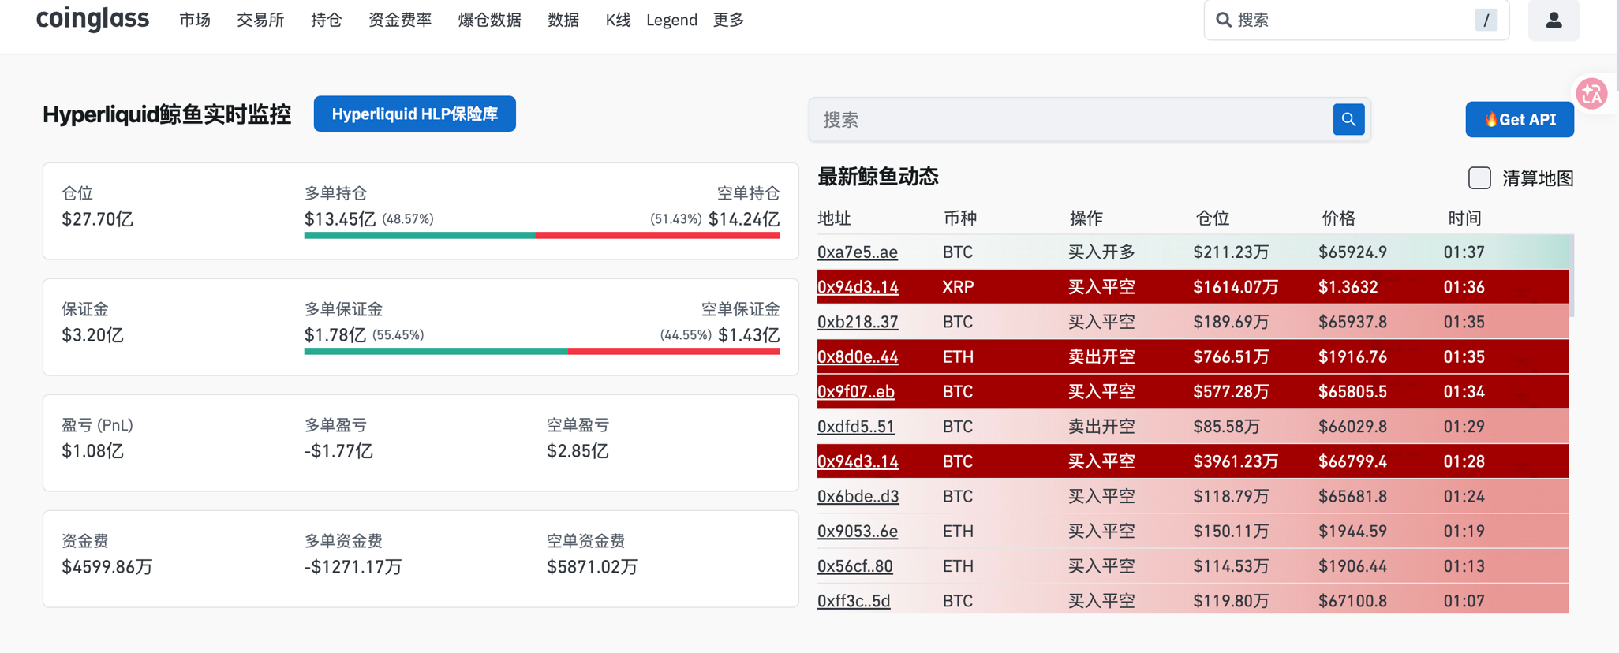1619x653 pixels.
Task: Click the 操作 column header
Action: [1086, 218]
